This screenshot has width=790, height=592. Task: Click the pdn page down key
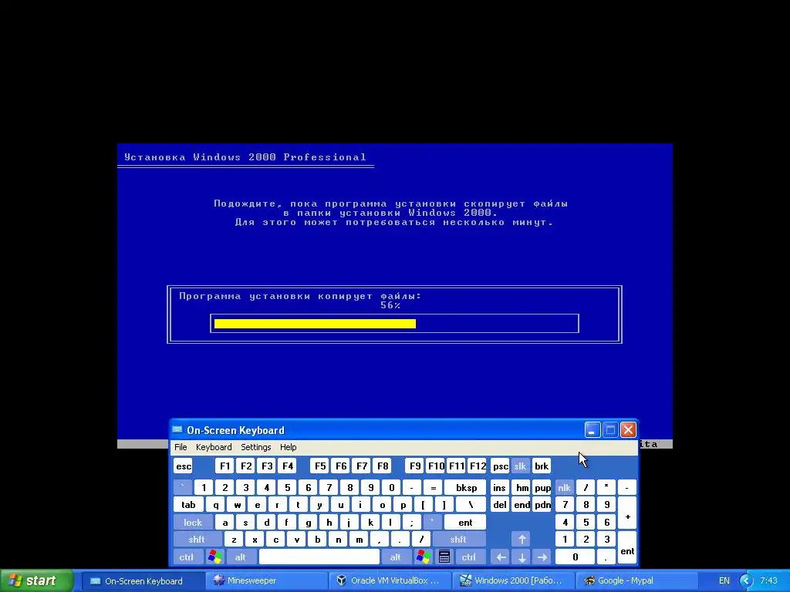[542, 504]
